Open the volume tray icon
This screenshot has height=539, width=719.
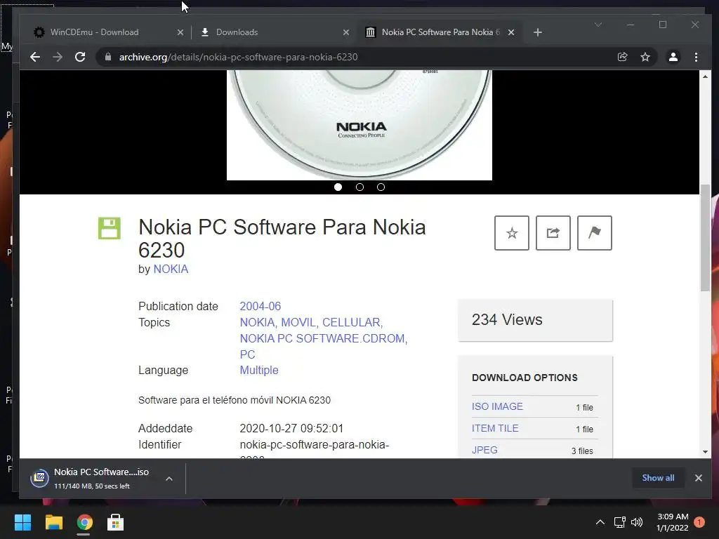click(x=636, y=522)
